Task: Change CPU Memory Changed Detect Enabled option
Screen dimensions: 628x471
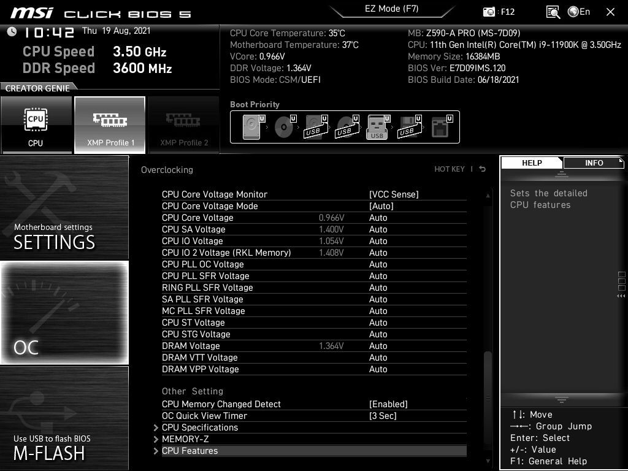Action: [x=388, y=404]
